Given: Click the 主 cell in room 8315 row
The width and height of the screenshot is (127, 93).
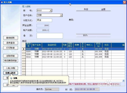Looking at the screenshot, I should pos(83,49).
